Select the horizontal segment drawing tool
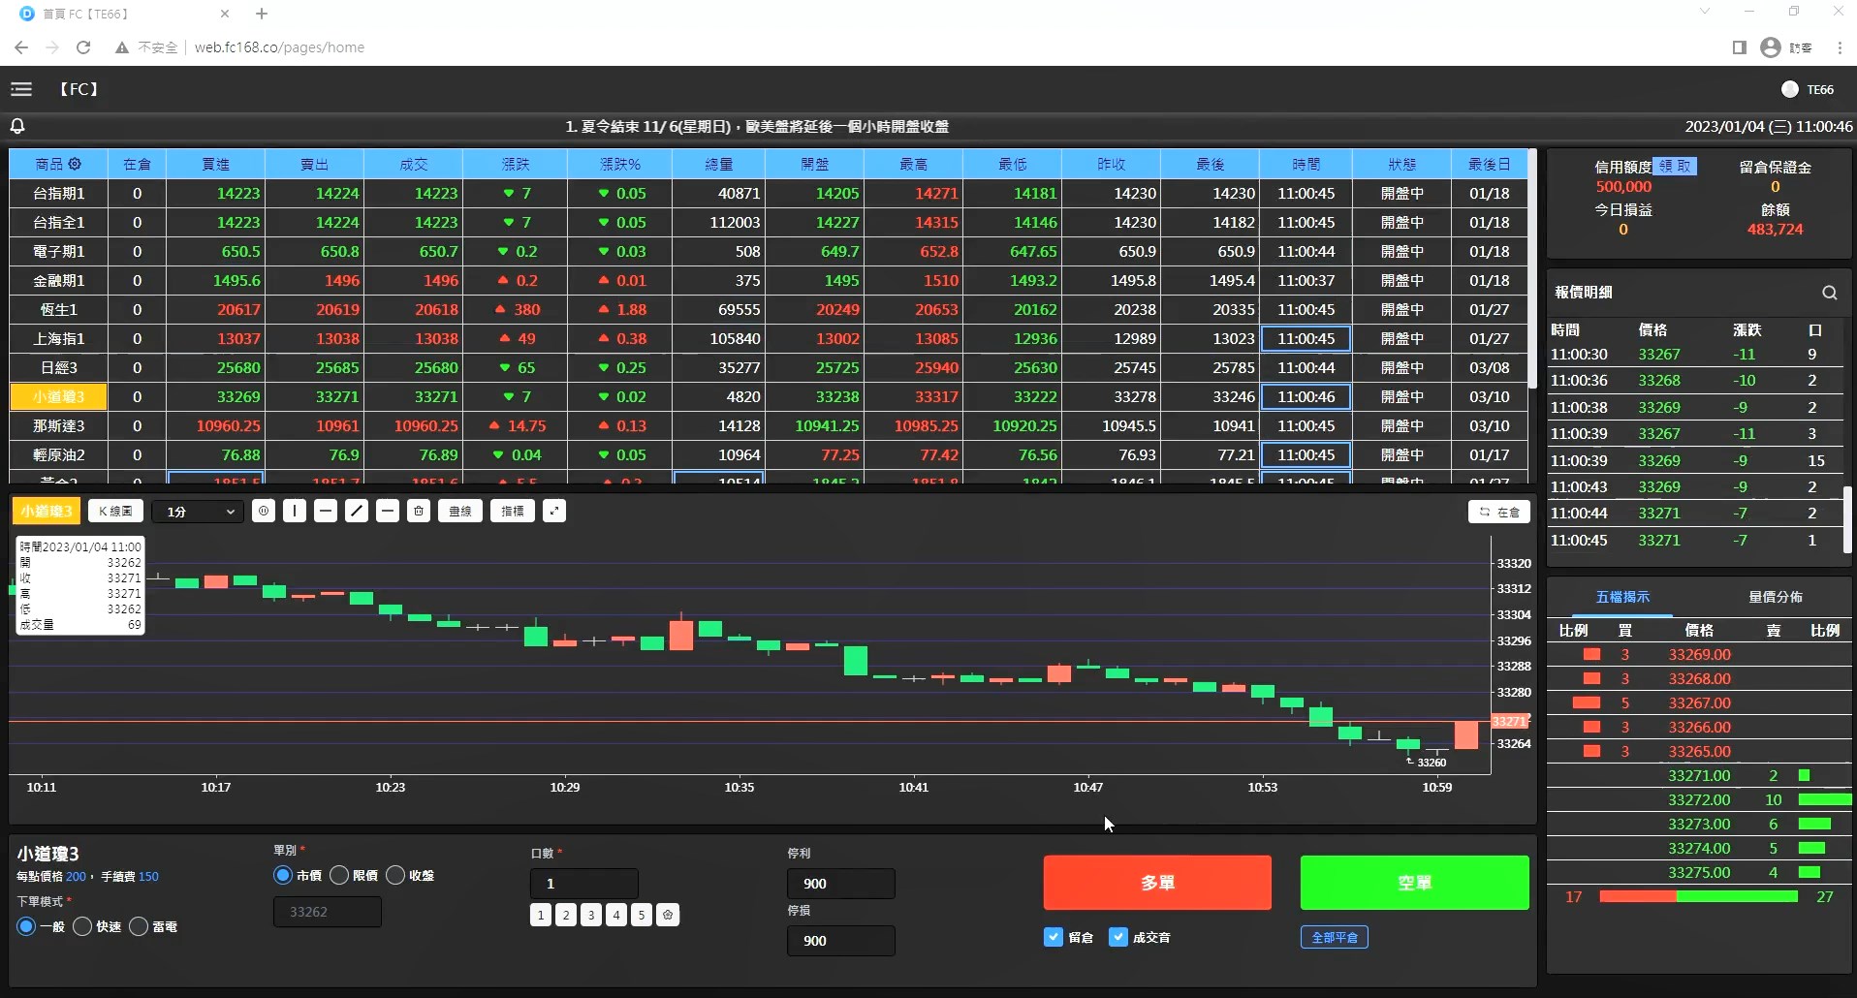The image size is (1857, 998). click(388, 512)
